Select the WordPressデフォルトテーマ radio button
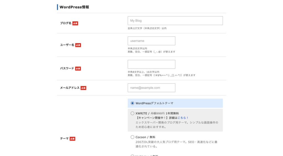This screenshot has width=283, height=156. coord(132,103)
